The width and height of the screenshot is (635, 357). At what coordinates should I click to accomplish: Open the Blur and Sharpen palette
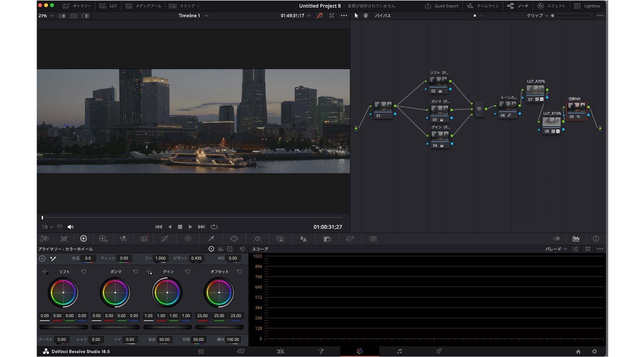(303, 239)
